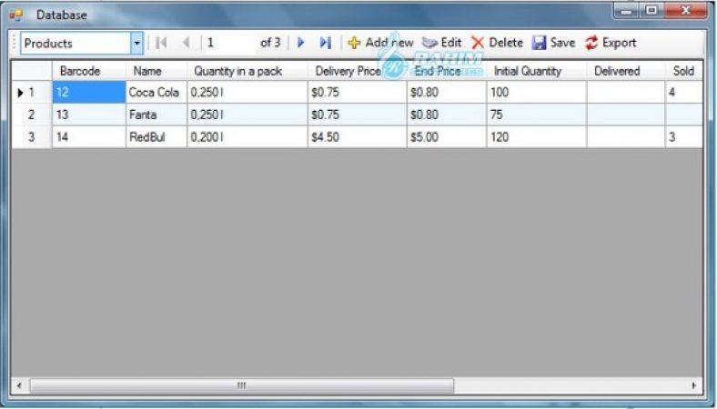Click Coca Cola's '0,250 l' cell
The width and height of the screenshot is (717, 409).
[x=247, y=93]
